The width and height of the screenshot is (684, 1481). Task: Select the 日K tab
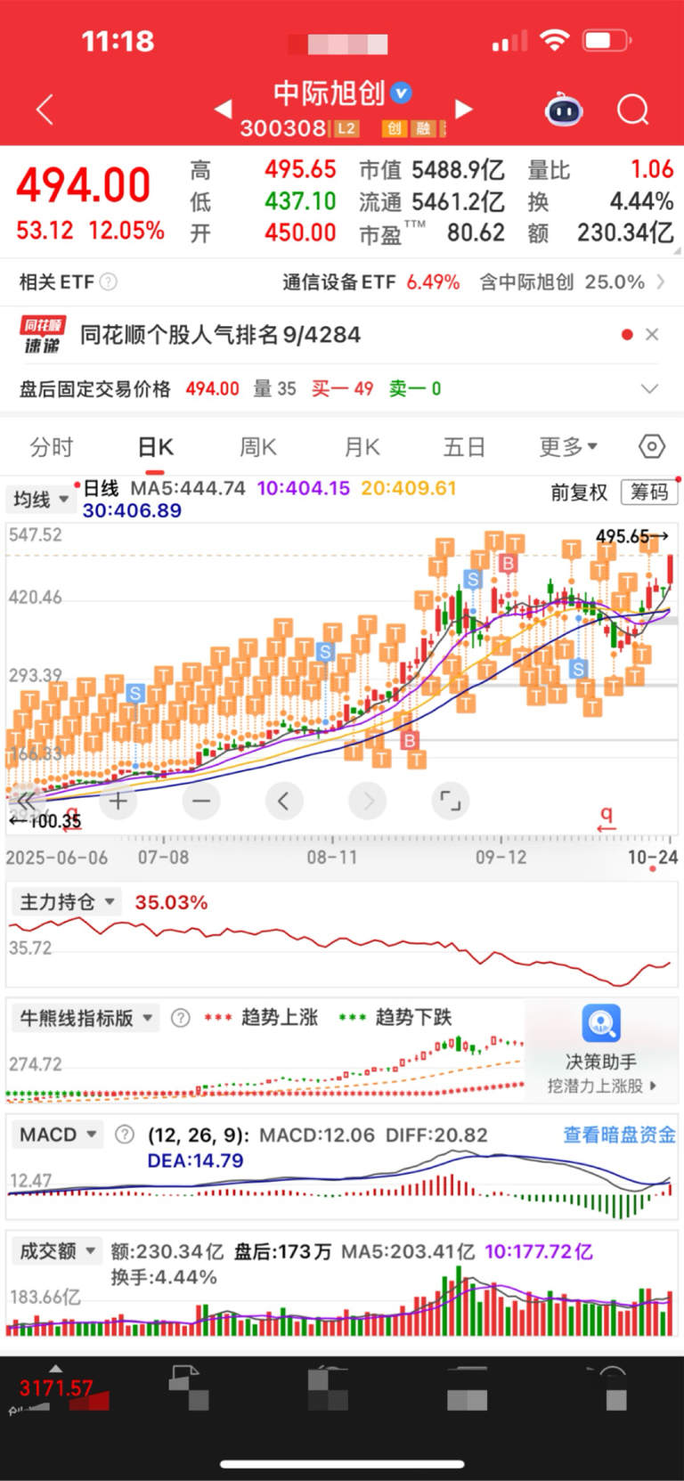(156, 447)
